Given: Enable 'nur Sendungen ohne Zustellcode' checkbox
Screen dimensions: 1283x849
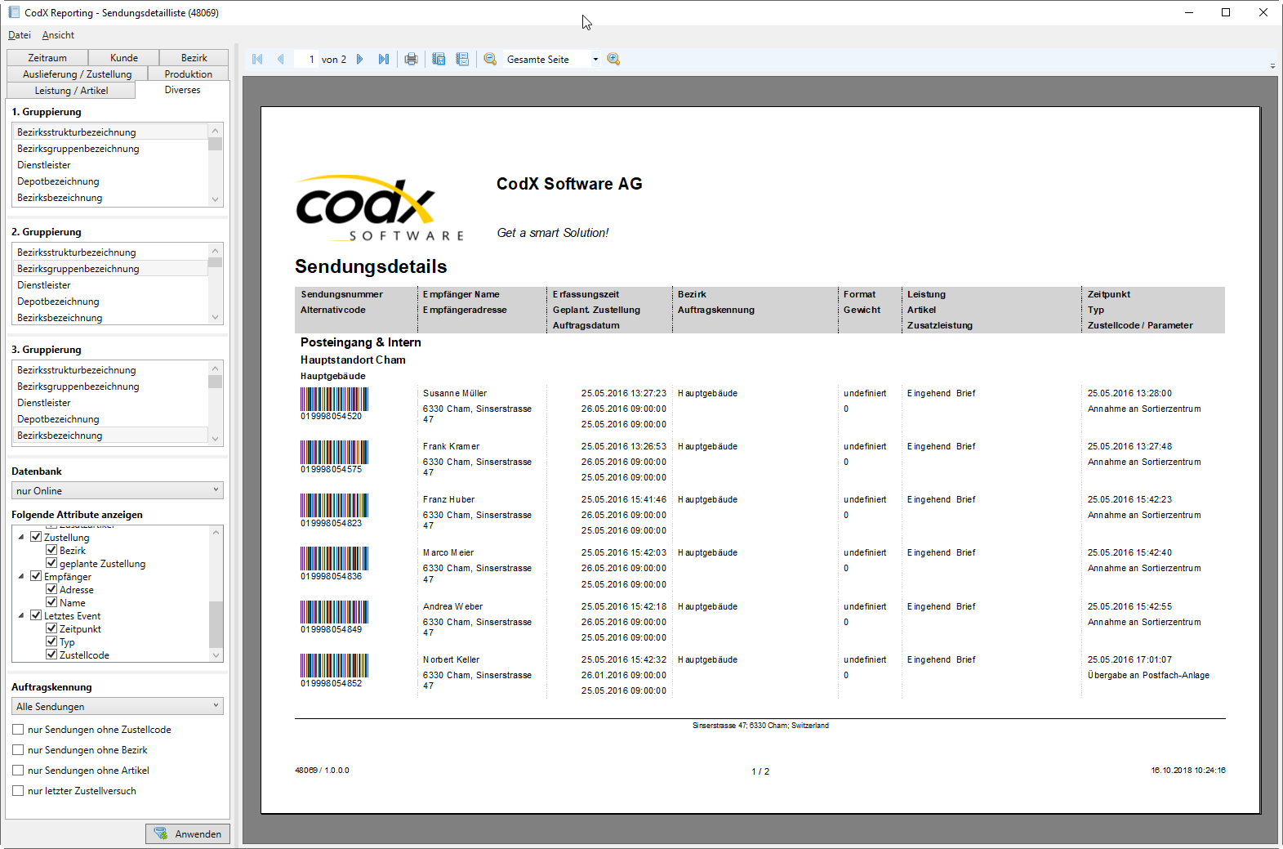Looking at the screenshot, I should click(x=18, y=730).
